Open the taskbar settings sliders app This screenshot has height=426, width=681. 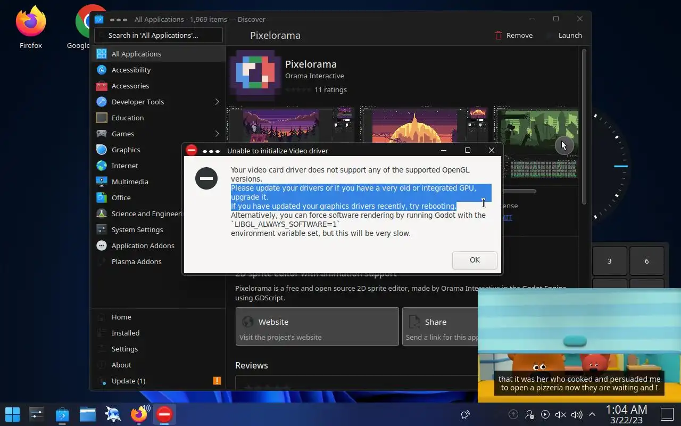click(x=37, y=414)
